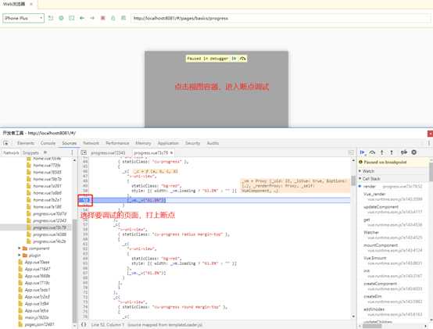
Task: Open progress.vue?2343 editor tab
Action: (108, 152)
